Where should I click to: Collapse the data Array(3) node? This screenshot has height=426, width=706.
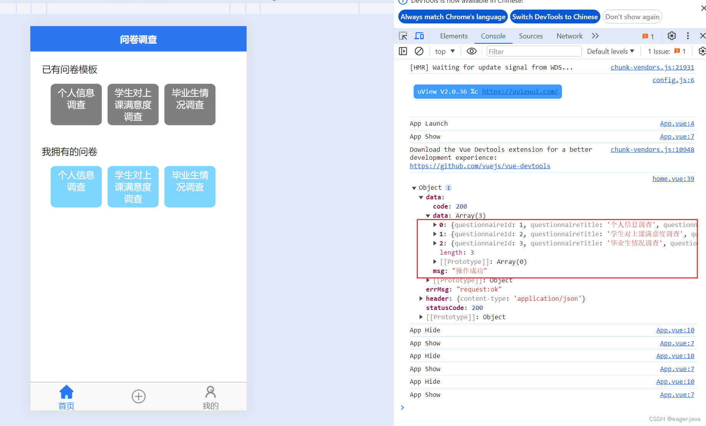coord(428,216)
